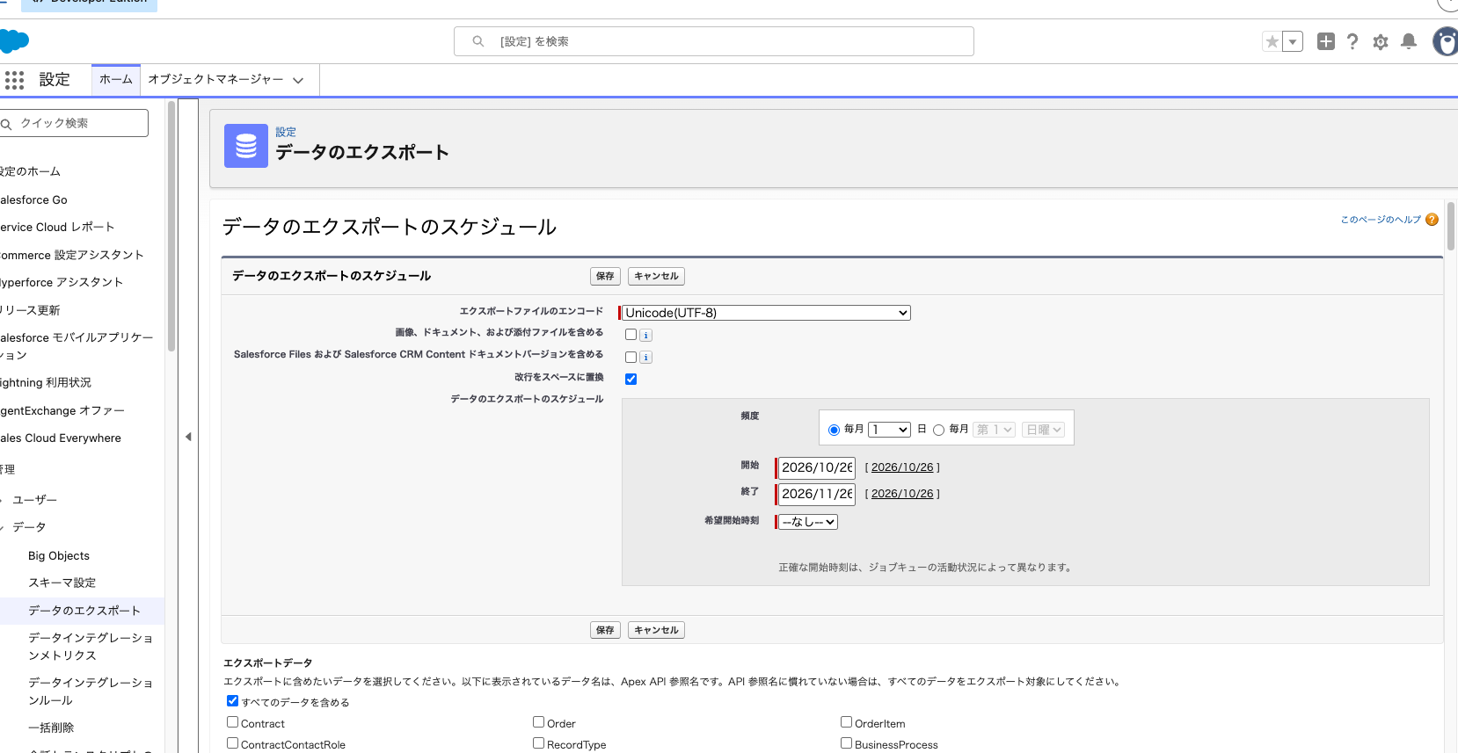The image size is (1458, 753).
Task: Select the monthly by day-number radio button
Action: tap(834, 430)
